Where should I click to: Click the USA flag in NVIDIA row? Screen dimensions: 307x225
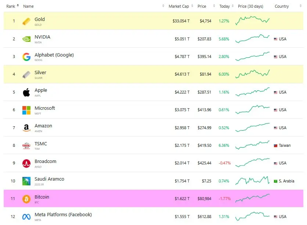[x=275, y=39]
